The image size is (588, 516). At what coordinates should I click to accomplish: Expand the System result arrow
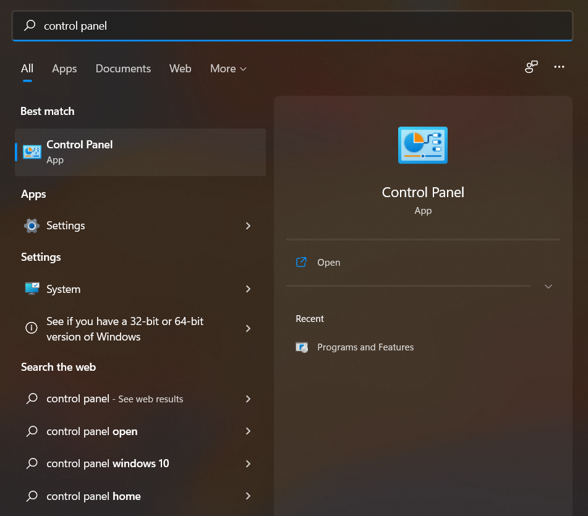(248, 289)
